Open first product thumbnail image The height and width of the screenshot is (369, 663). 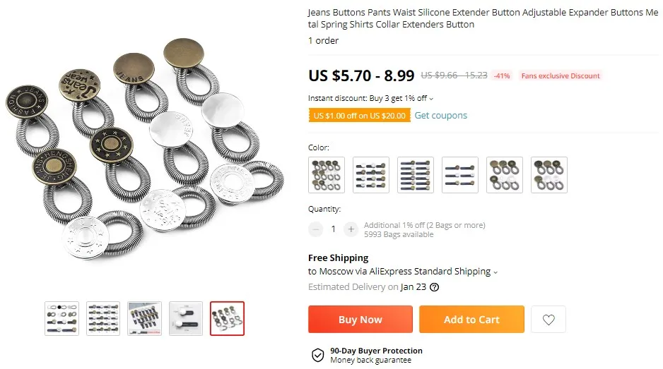coord(61,318)
